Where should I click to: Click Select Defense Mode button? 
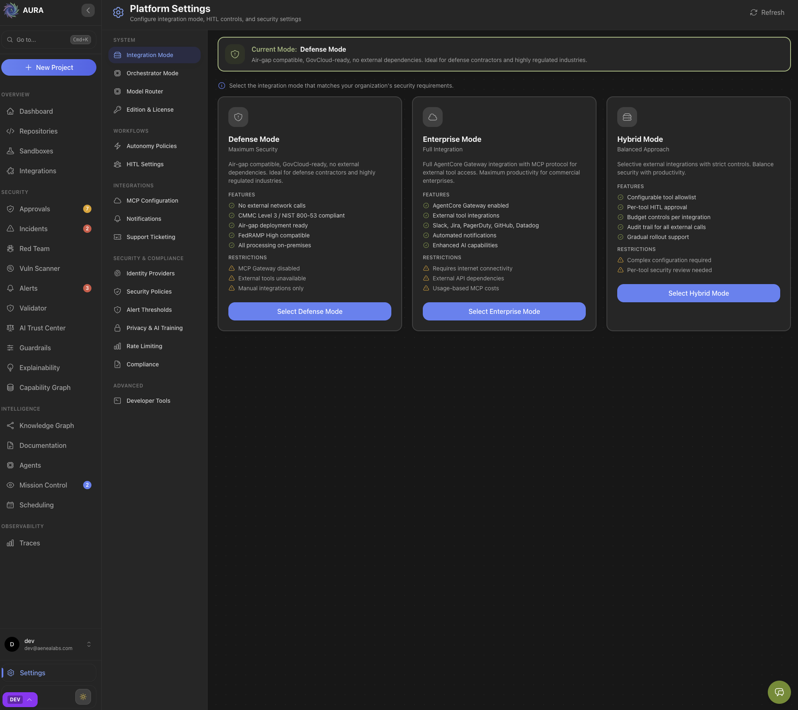coord(310,311)
